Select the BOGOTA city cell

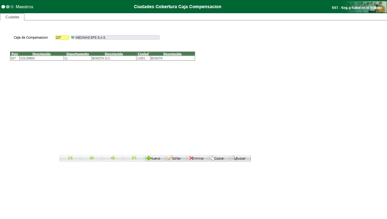coord(172,58)
